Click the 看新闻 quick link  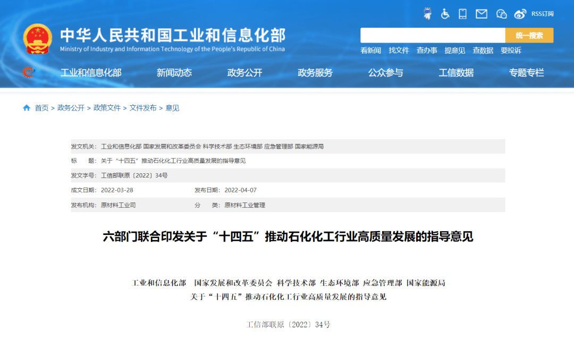(x=372, y=50)
